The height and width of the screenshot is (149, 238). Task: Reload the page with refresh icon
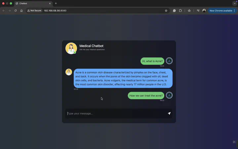(16, 11)
